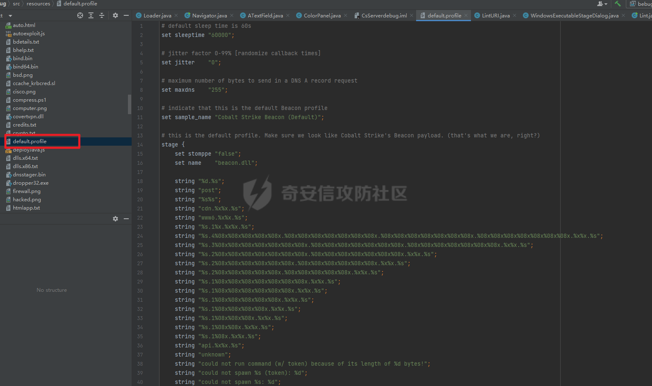Close the LintURI.java tab
Image resolution: width=652 pixels, height=386 pixels.
pos(515,16)
